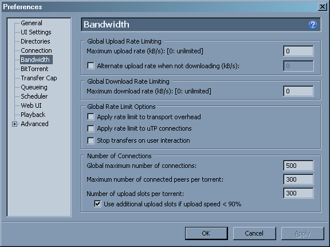
Task: Enable Stop transfers on user interaction
Action: tap(91, 140)
